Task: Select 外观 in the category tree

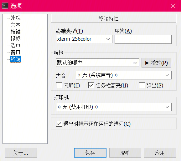Action: (x=15, y=18)
